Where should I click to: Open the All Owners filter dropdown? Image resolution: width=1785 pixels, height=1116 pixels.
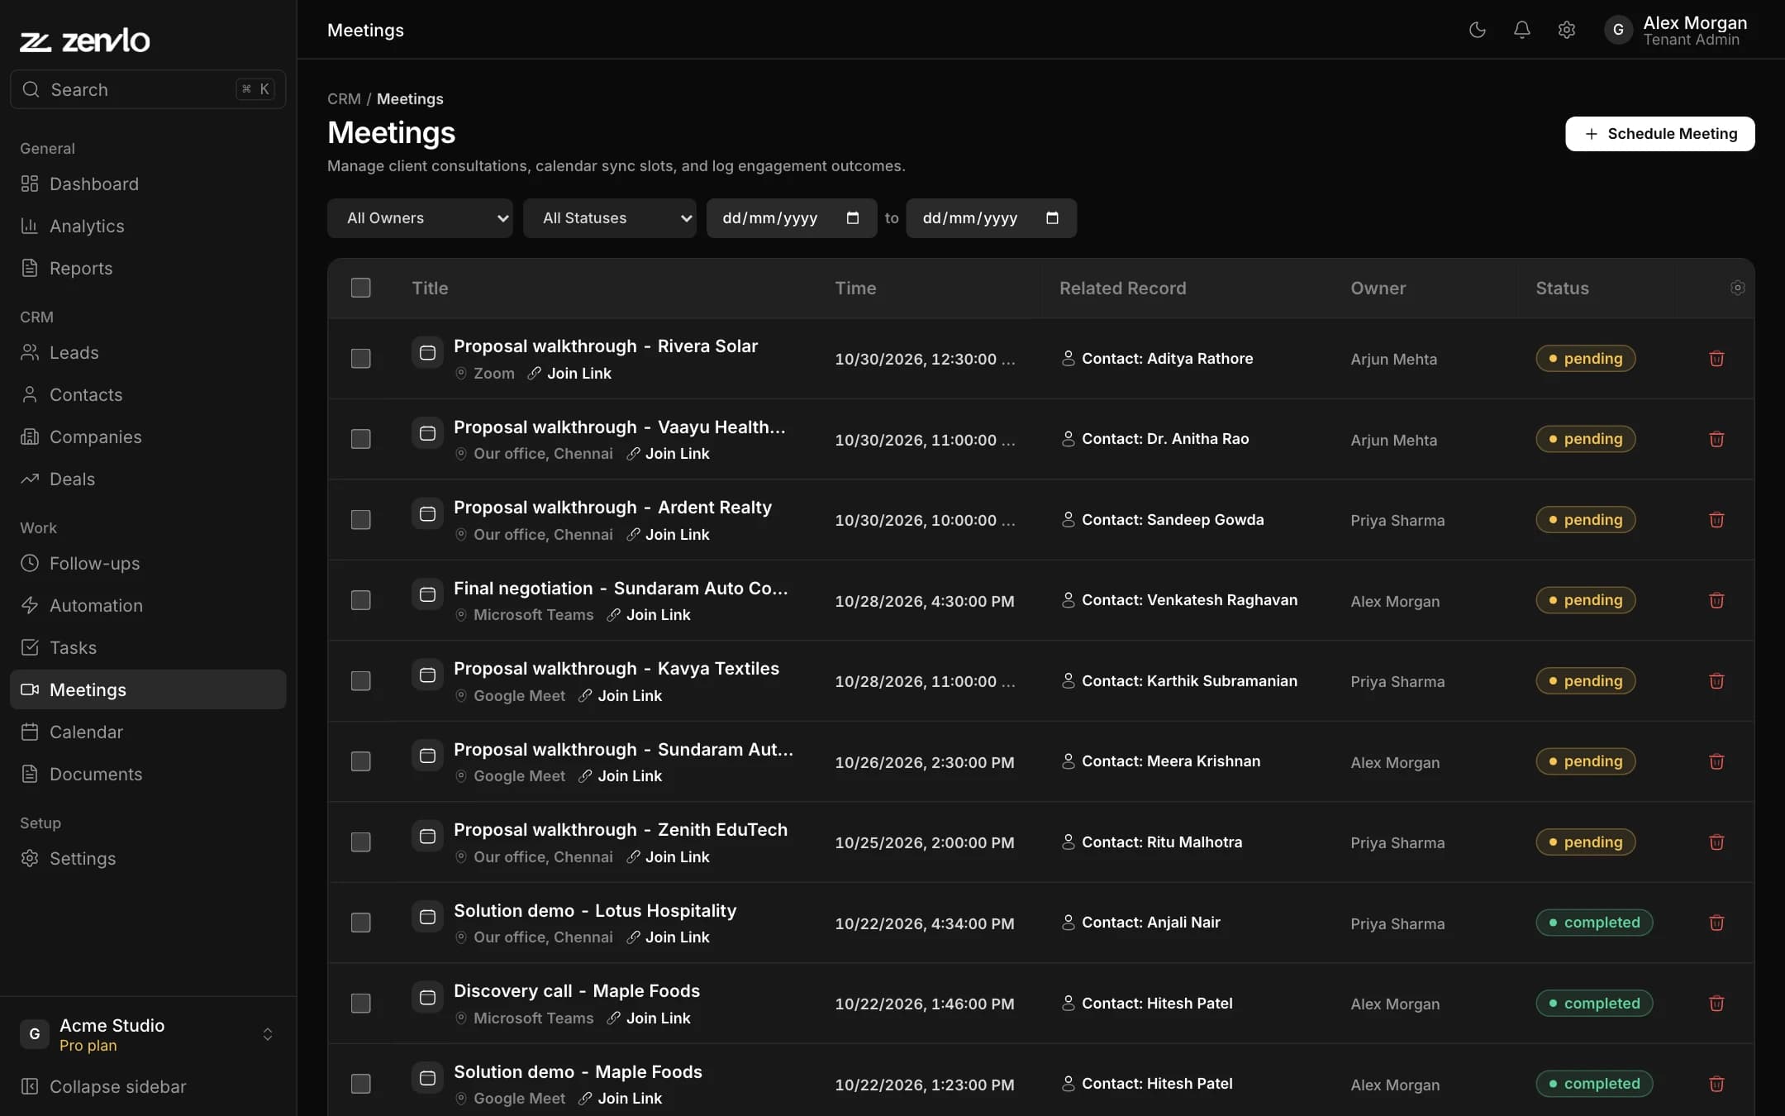pos(420,218)
